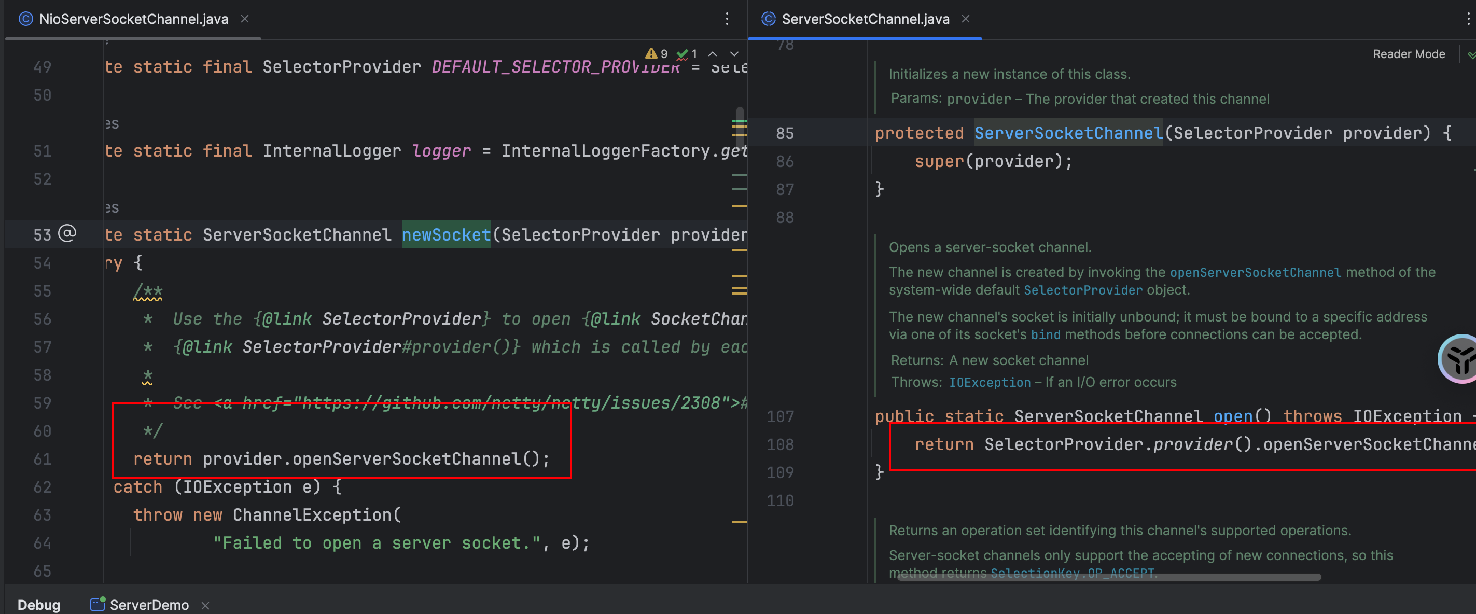Go to next highlighted problem

734,54
